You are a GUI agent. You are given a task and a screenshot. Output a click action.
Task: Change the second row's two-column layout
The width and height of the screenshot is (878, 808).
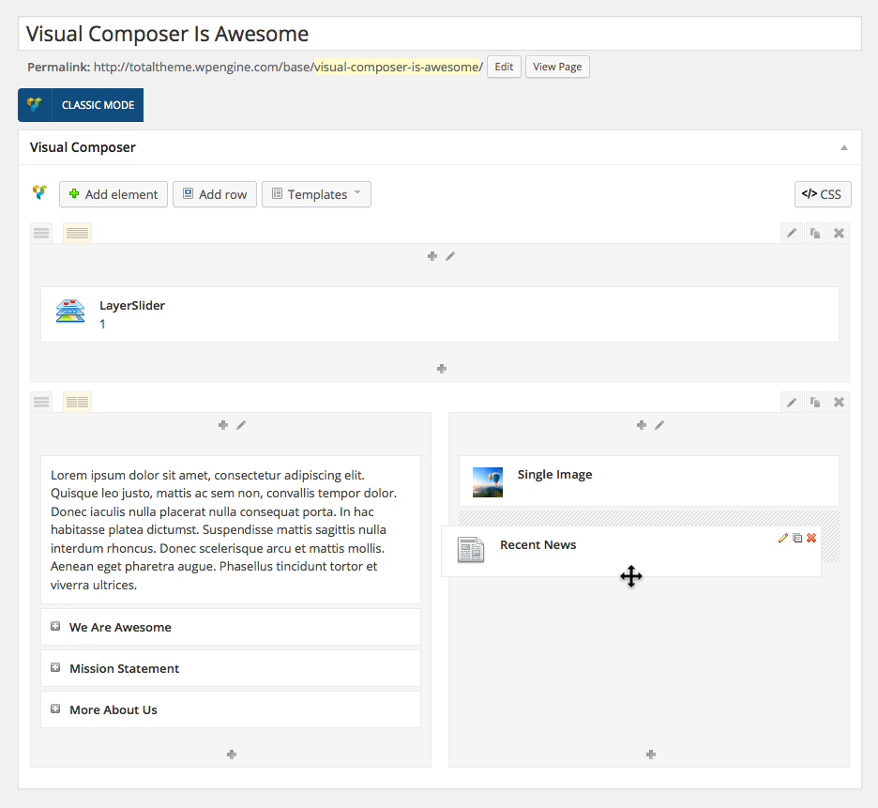[x=77, y=402]
